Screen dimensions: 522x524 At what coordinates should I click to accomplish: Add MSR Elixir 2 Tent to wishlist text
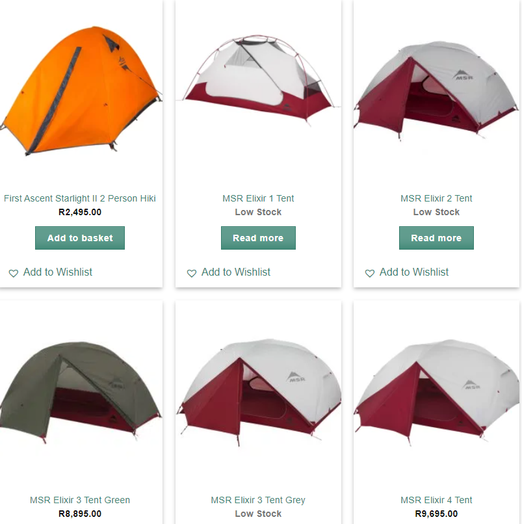[x=413, y=272]
